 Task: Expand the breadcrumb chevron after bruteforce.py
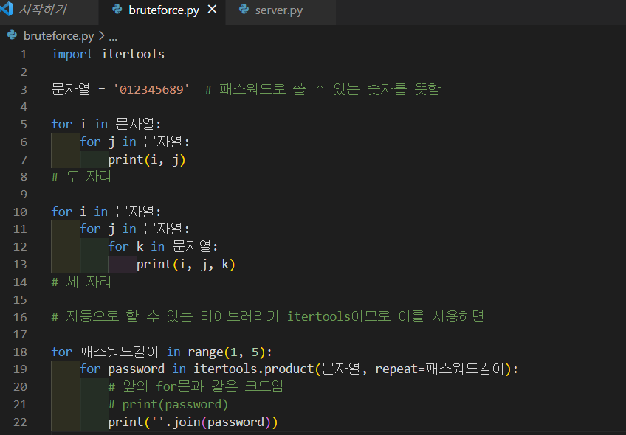101,36
